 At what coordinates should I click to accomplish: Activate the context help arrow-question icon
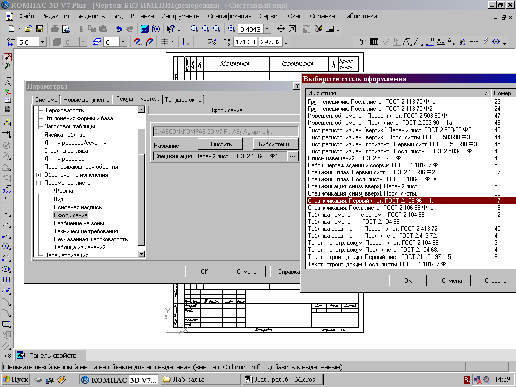[170, 29]
